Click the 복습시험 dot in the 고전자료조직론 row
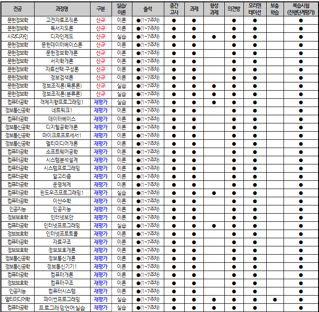 [301, 20]
